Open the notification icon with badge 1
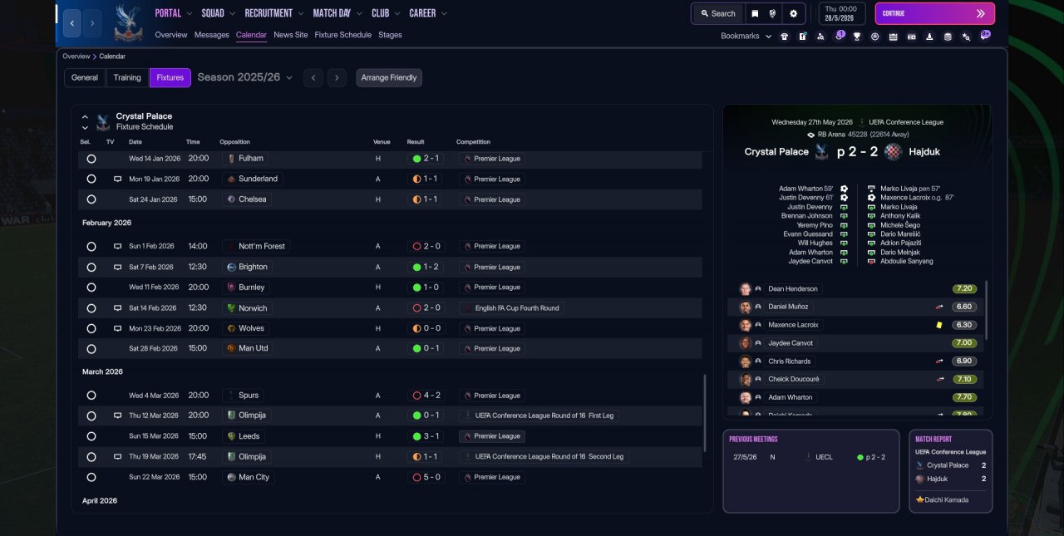The image size is (1064, 536). 839,36
